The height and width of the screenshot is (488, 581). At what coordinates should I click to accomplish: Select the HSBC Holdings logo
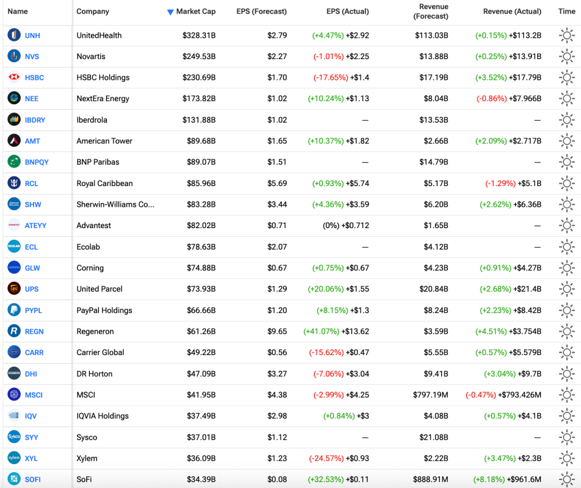[13, 77]
